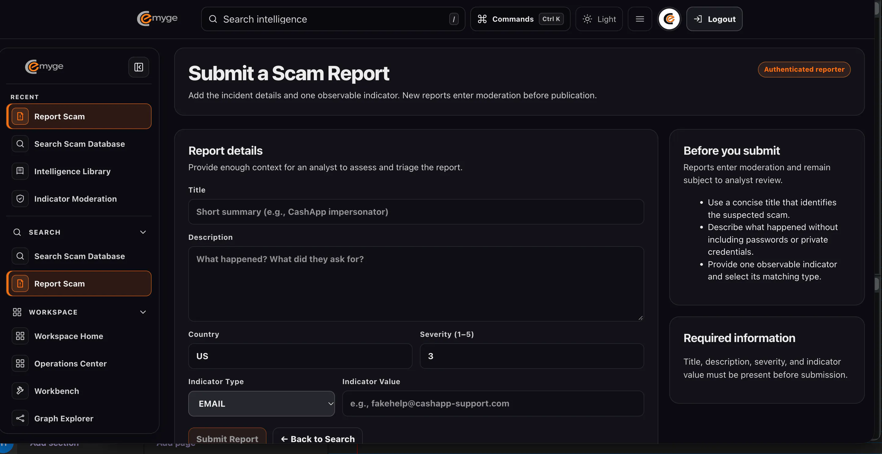This screenshot has width=882, height=454.
Task: Click the round profile avatar icon
Action: (x=669, y=19)
